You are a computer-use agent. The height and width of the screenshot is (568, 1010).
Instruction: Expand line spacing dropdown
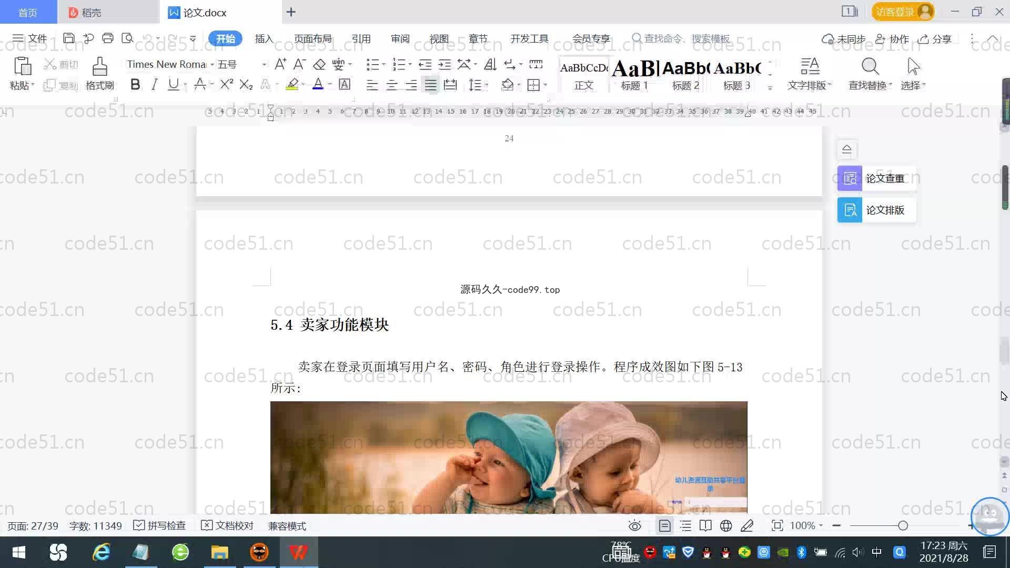[487, 85]
